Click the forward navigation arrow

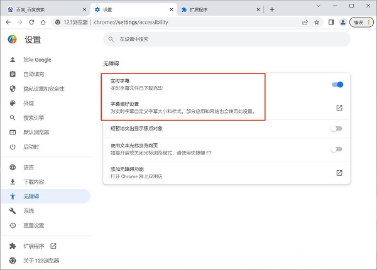click(20, 23)
